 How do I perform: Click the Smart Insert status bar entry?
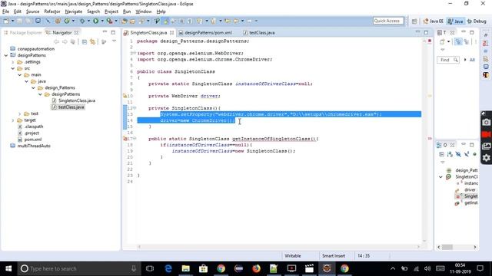point(334,256)
